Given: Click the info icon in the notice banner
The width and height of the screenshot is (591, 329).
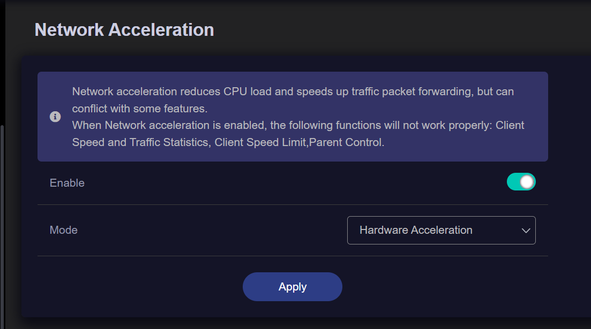Looking at the screenshot, I should point(55,117).
